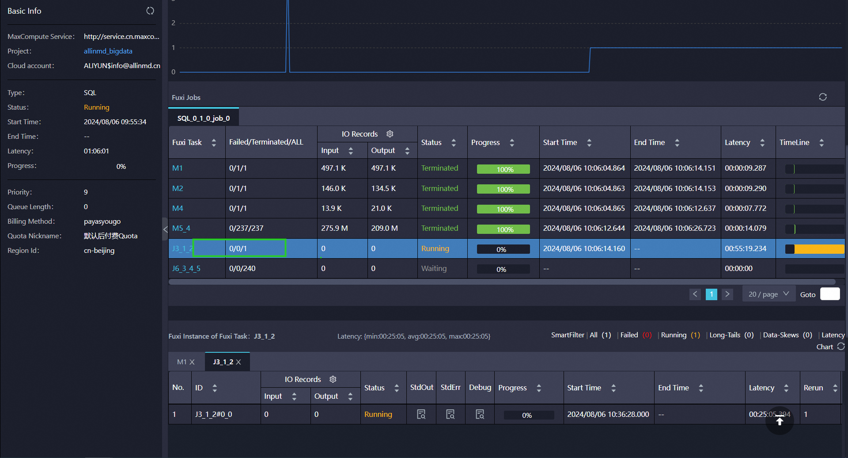Sort Fuxi Jobs by End Time
Viewport: 848px width, 458px height.
tap(677, 142)
